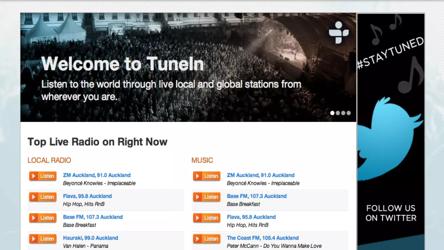Viewport: 444px width, 250px height.
Task: Open Base FM, 107.3 Auckland in Local Radio
Action: point(93,217)
